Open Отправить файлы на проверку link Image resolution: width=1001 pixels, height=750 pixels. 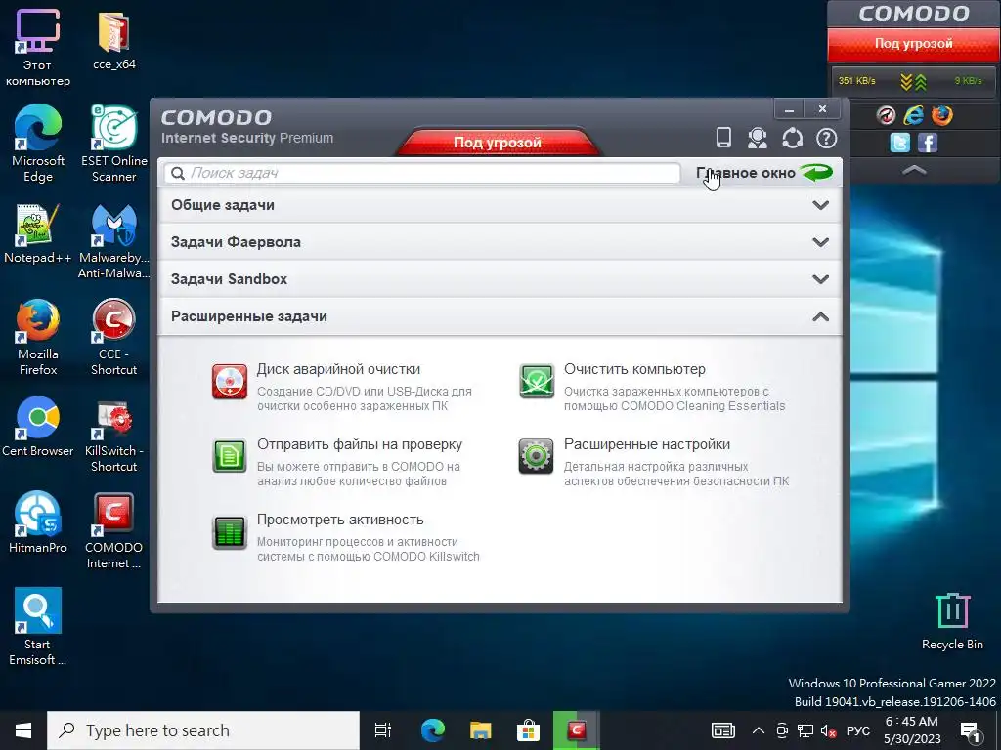tap(360, 444)
